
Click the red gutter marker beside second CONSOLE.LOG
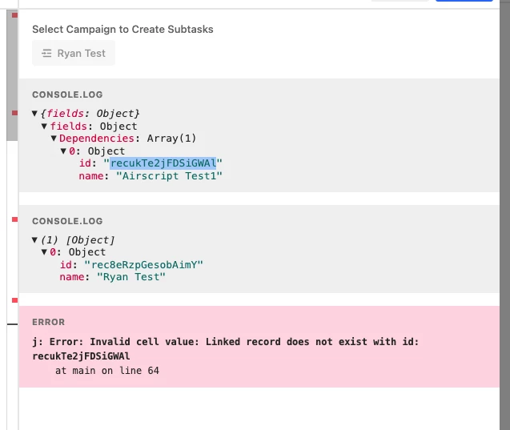pyautogui.click(x=14, y=219)
